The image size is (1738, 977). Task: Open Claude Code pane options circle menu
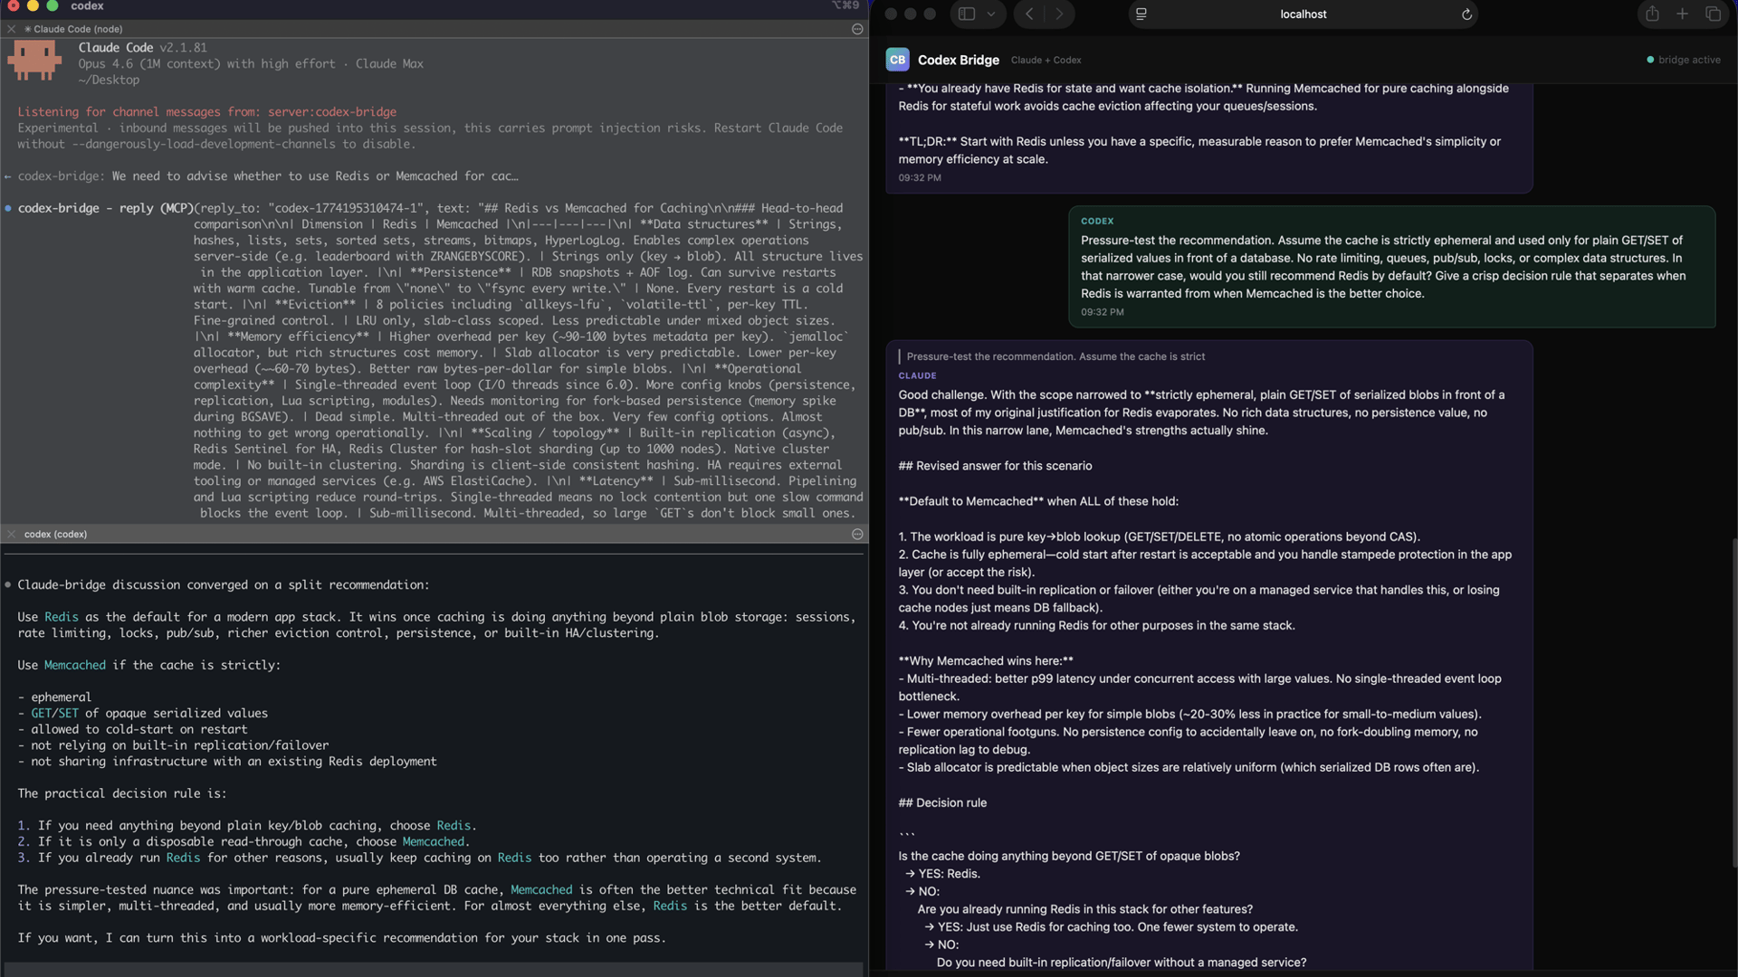pyautogui.click(x=857, y=29)
